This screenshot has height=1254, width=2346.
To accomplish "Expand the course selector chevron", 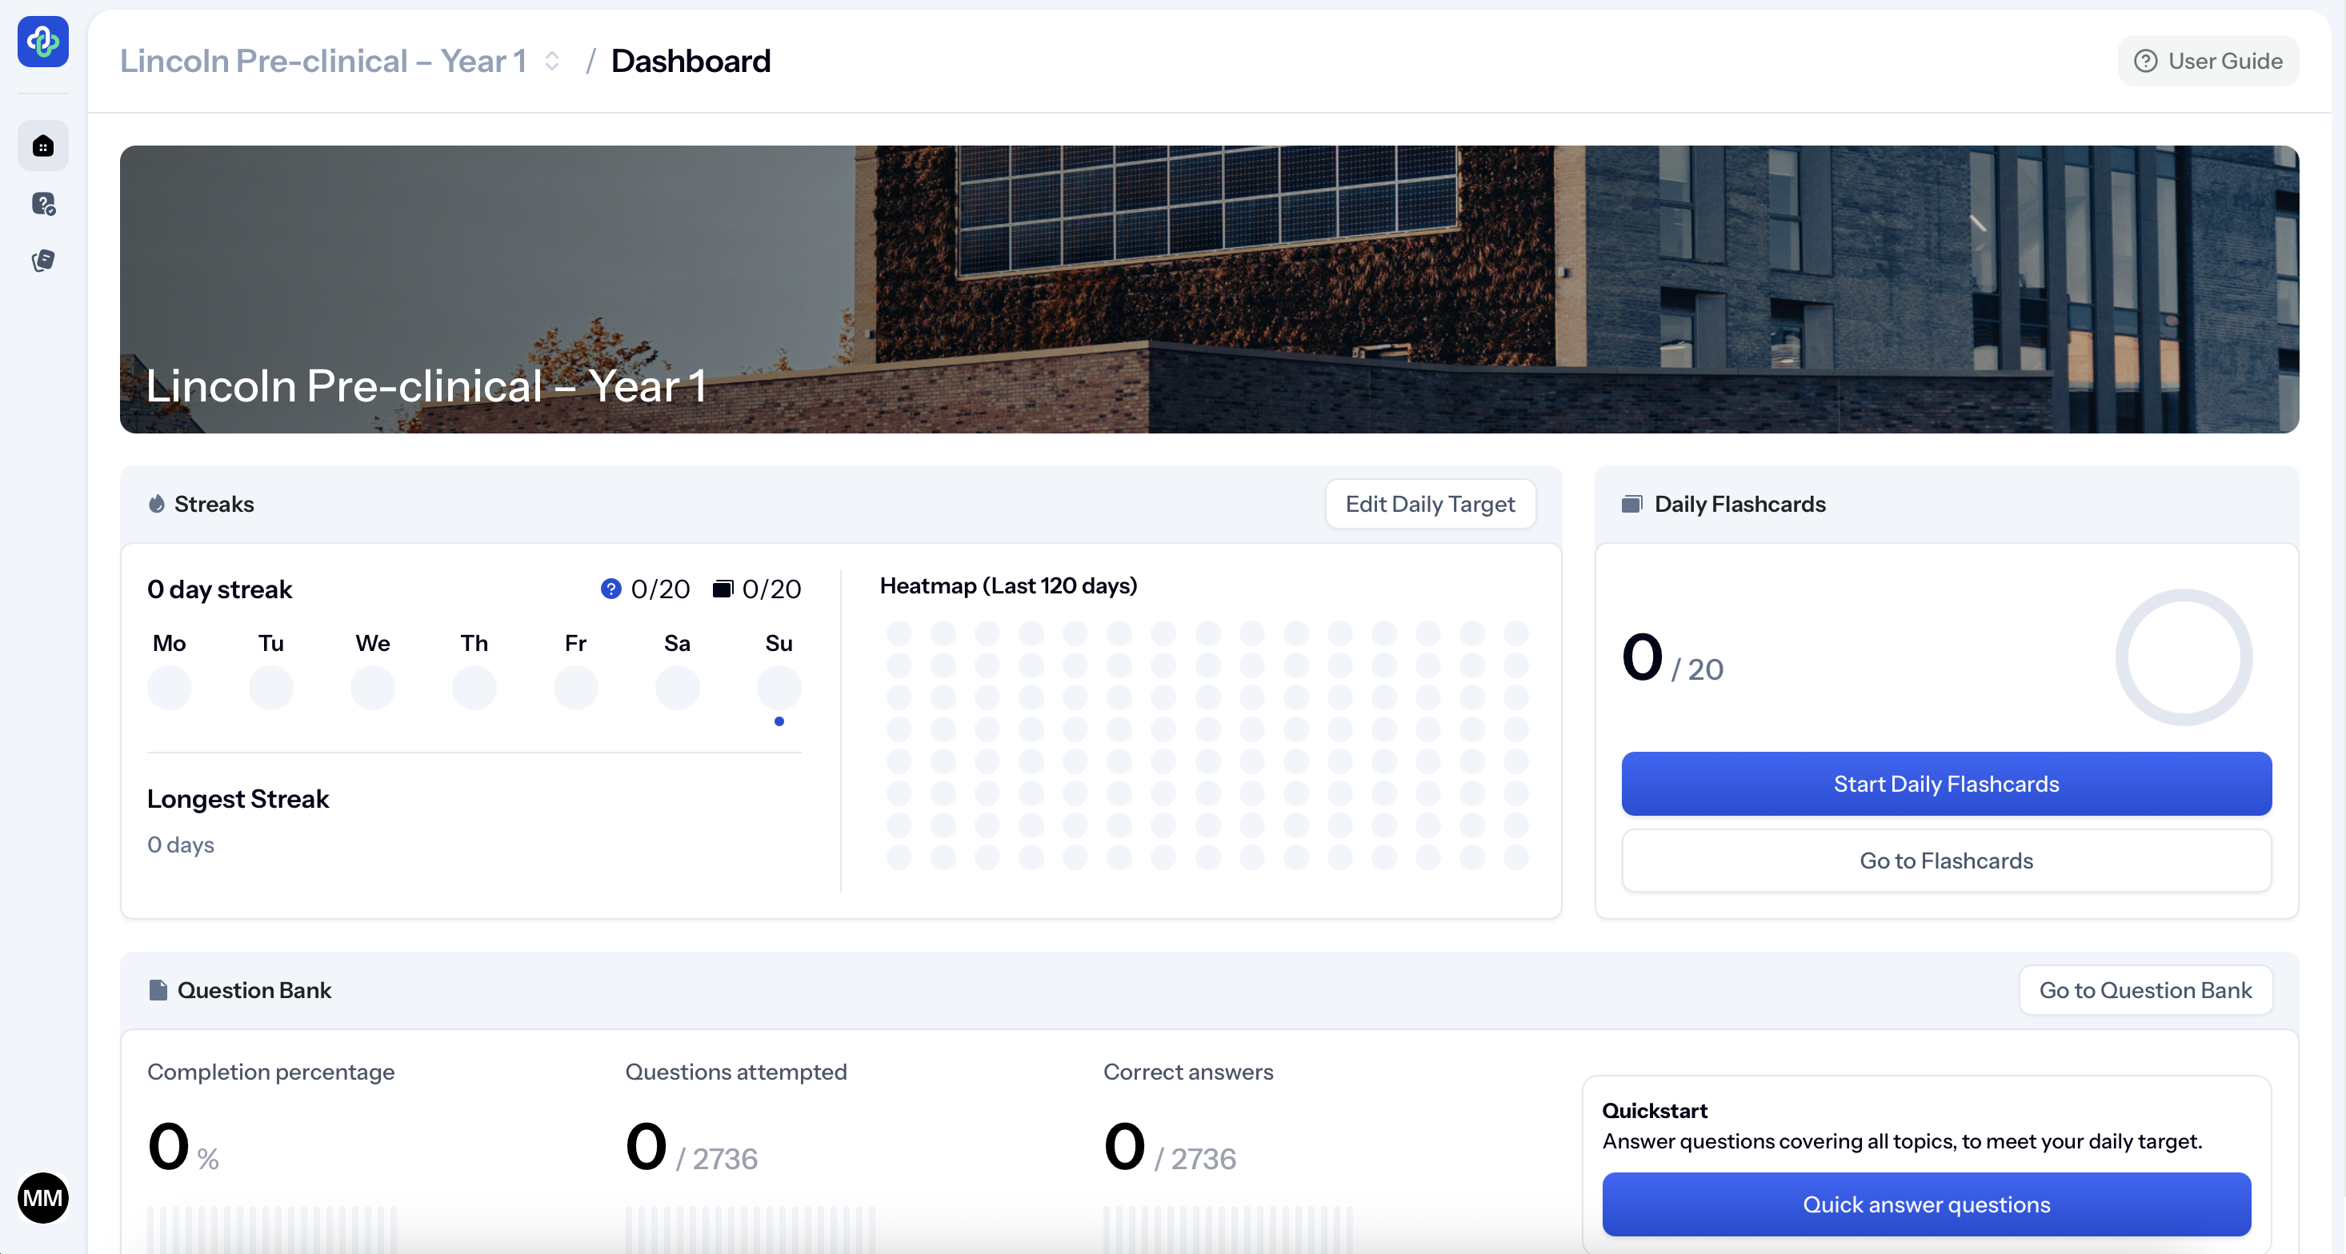I will point(552,61).
